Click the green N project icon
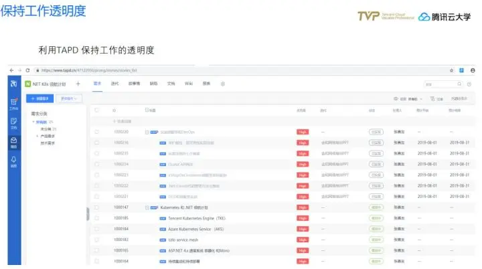 coord(27,84)
